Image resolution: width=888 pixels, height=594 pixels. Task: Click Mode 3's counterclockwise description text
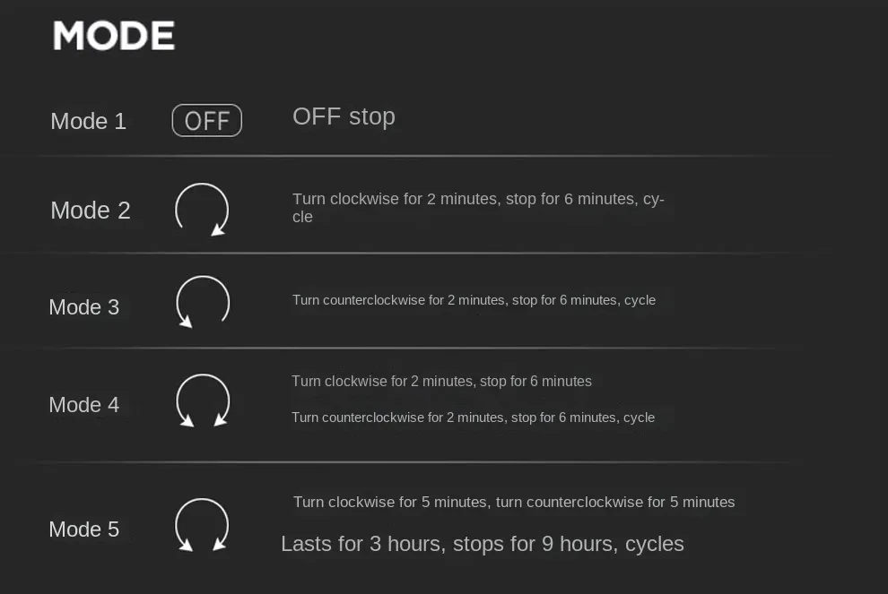[x=474, y=300]
